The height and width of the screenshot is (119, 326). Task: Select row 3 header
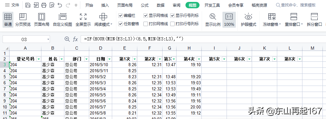coord(4,65)
